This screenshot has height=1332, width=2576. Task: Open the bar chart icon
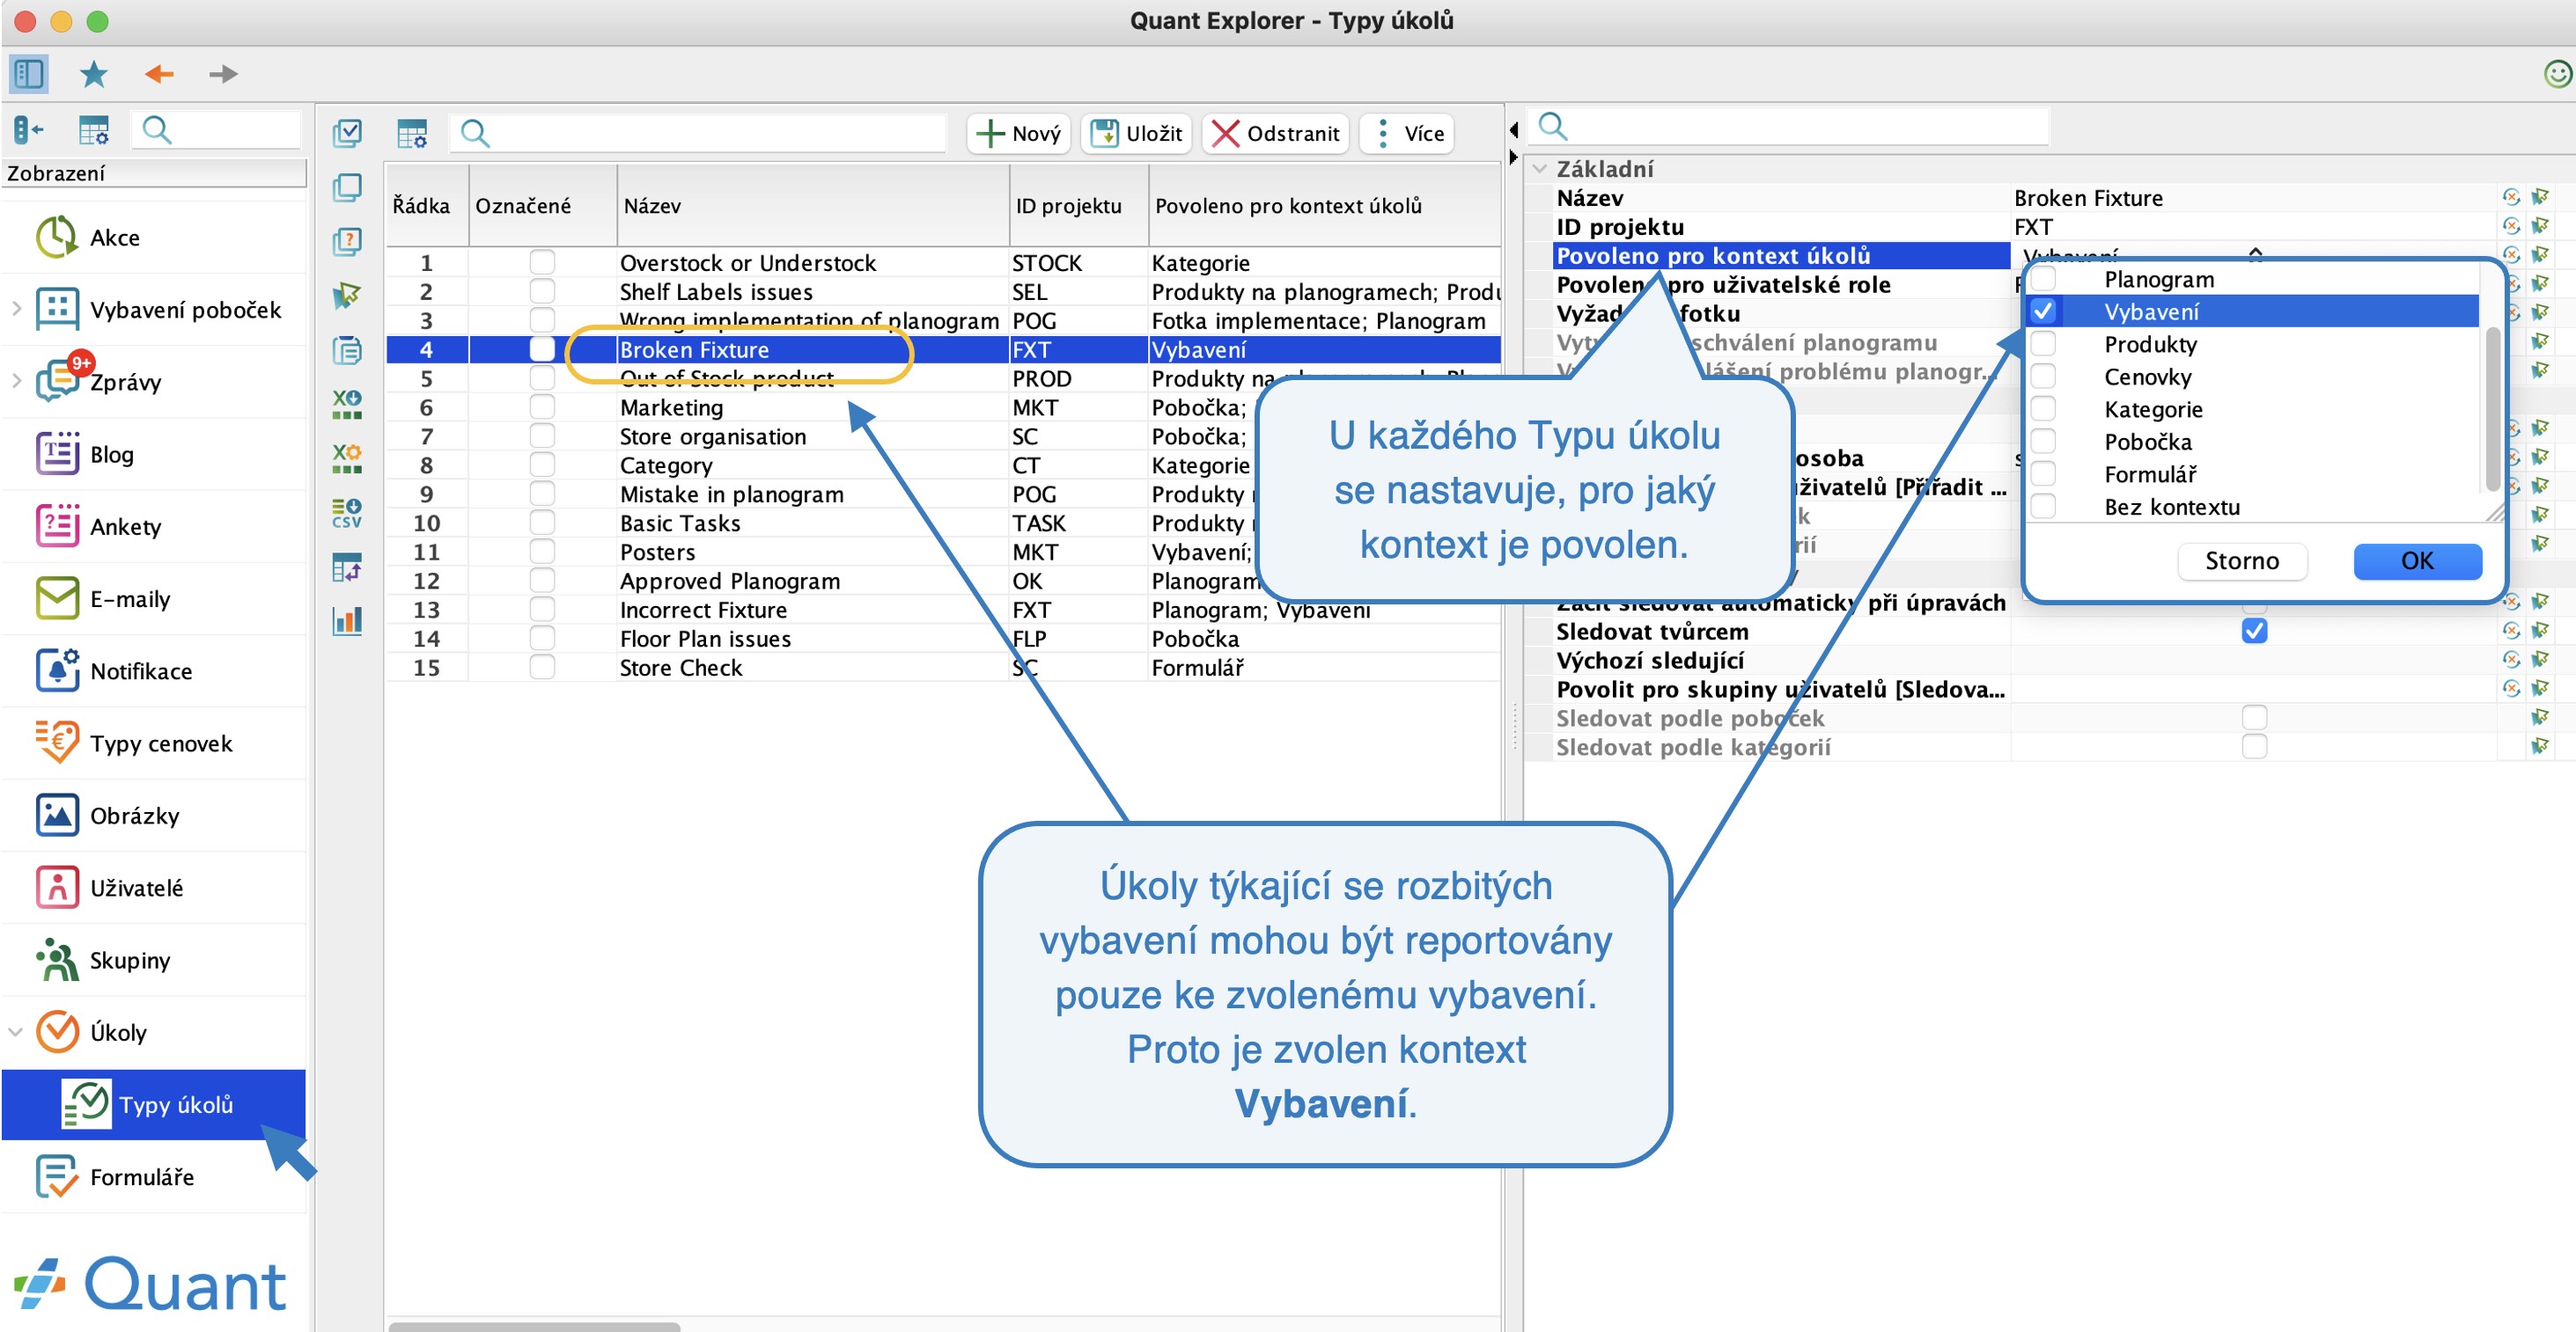click(x=347, y=620)
